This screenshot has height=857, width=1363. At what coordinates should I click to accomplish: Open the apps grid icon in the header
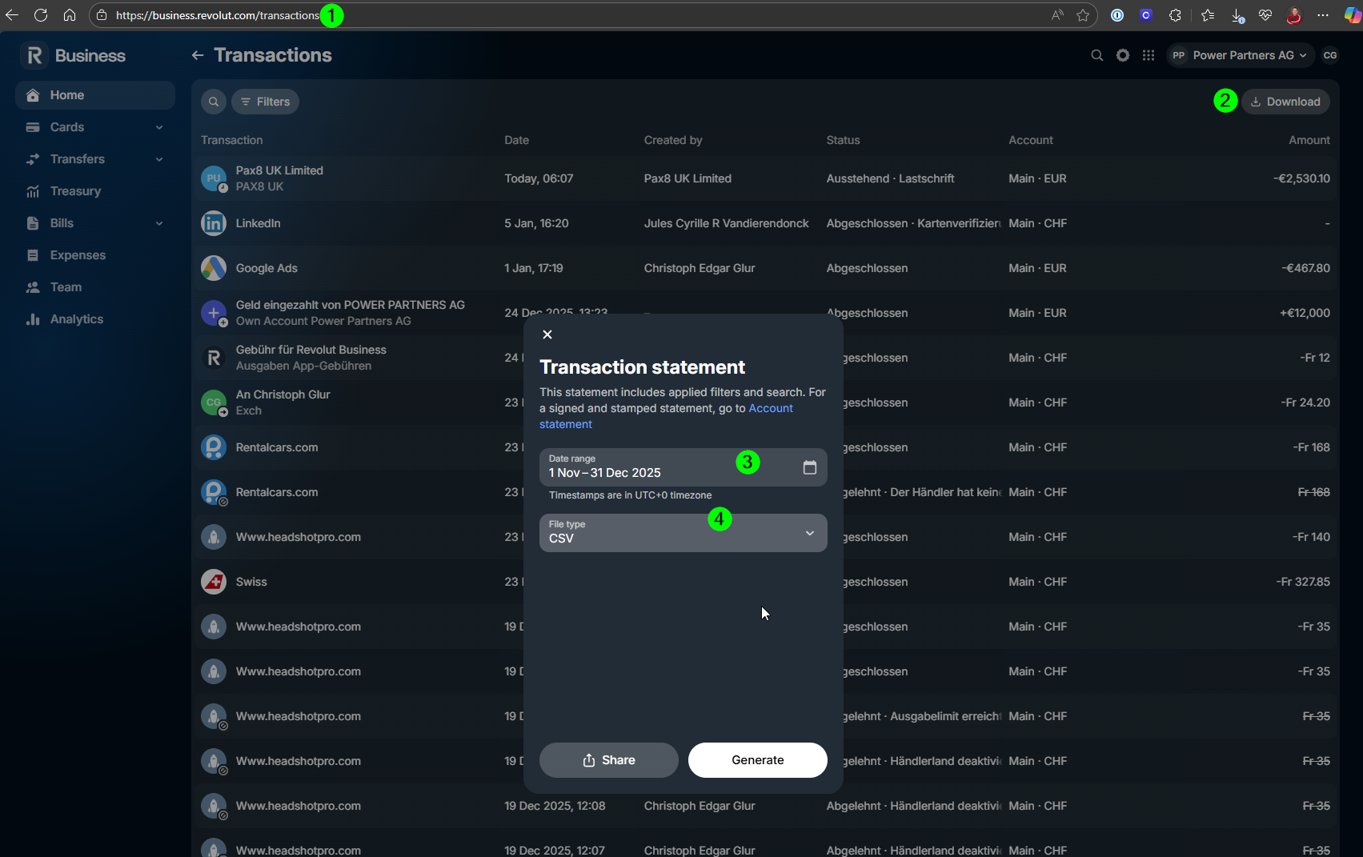[1148, 55]
